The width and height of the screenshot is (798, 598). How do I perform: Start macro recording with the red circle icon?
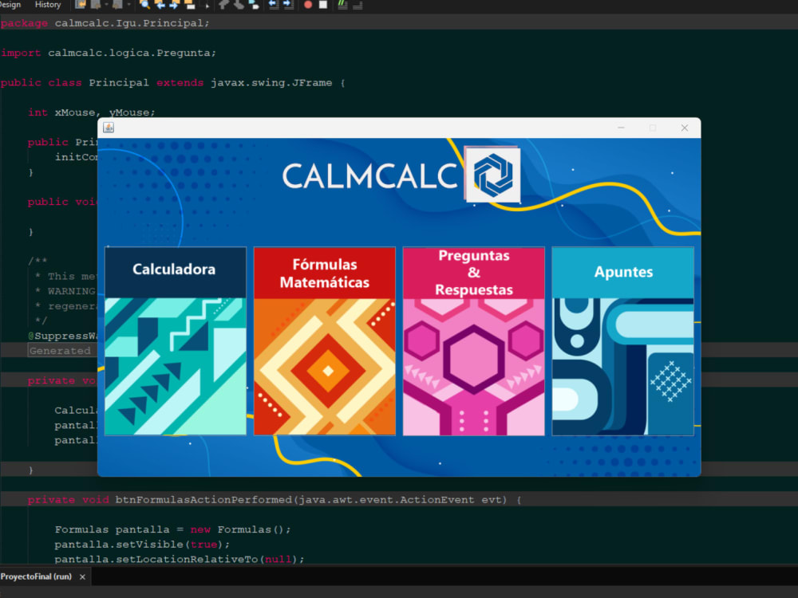[x=307, y=6]
